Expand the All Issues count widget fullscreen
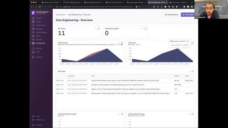228x128 pixels. [x=99, y=28]
